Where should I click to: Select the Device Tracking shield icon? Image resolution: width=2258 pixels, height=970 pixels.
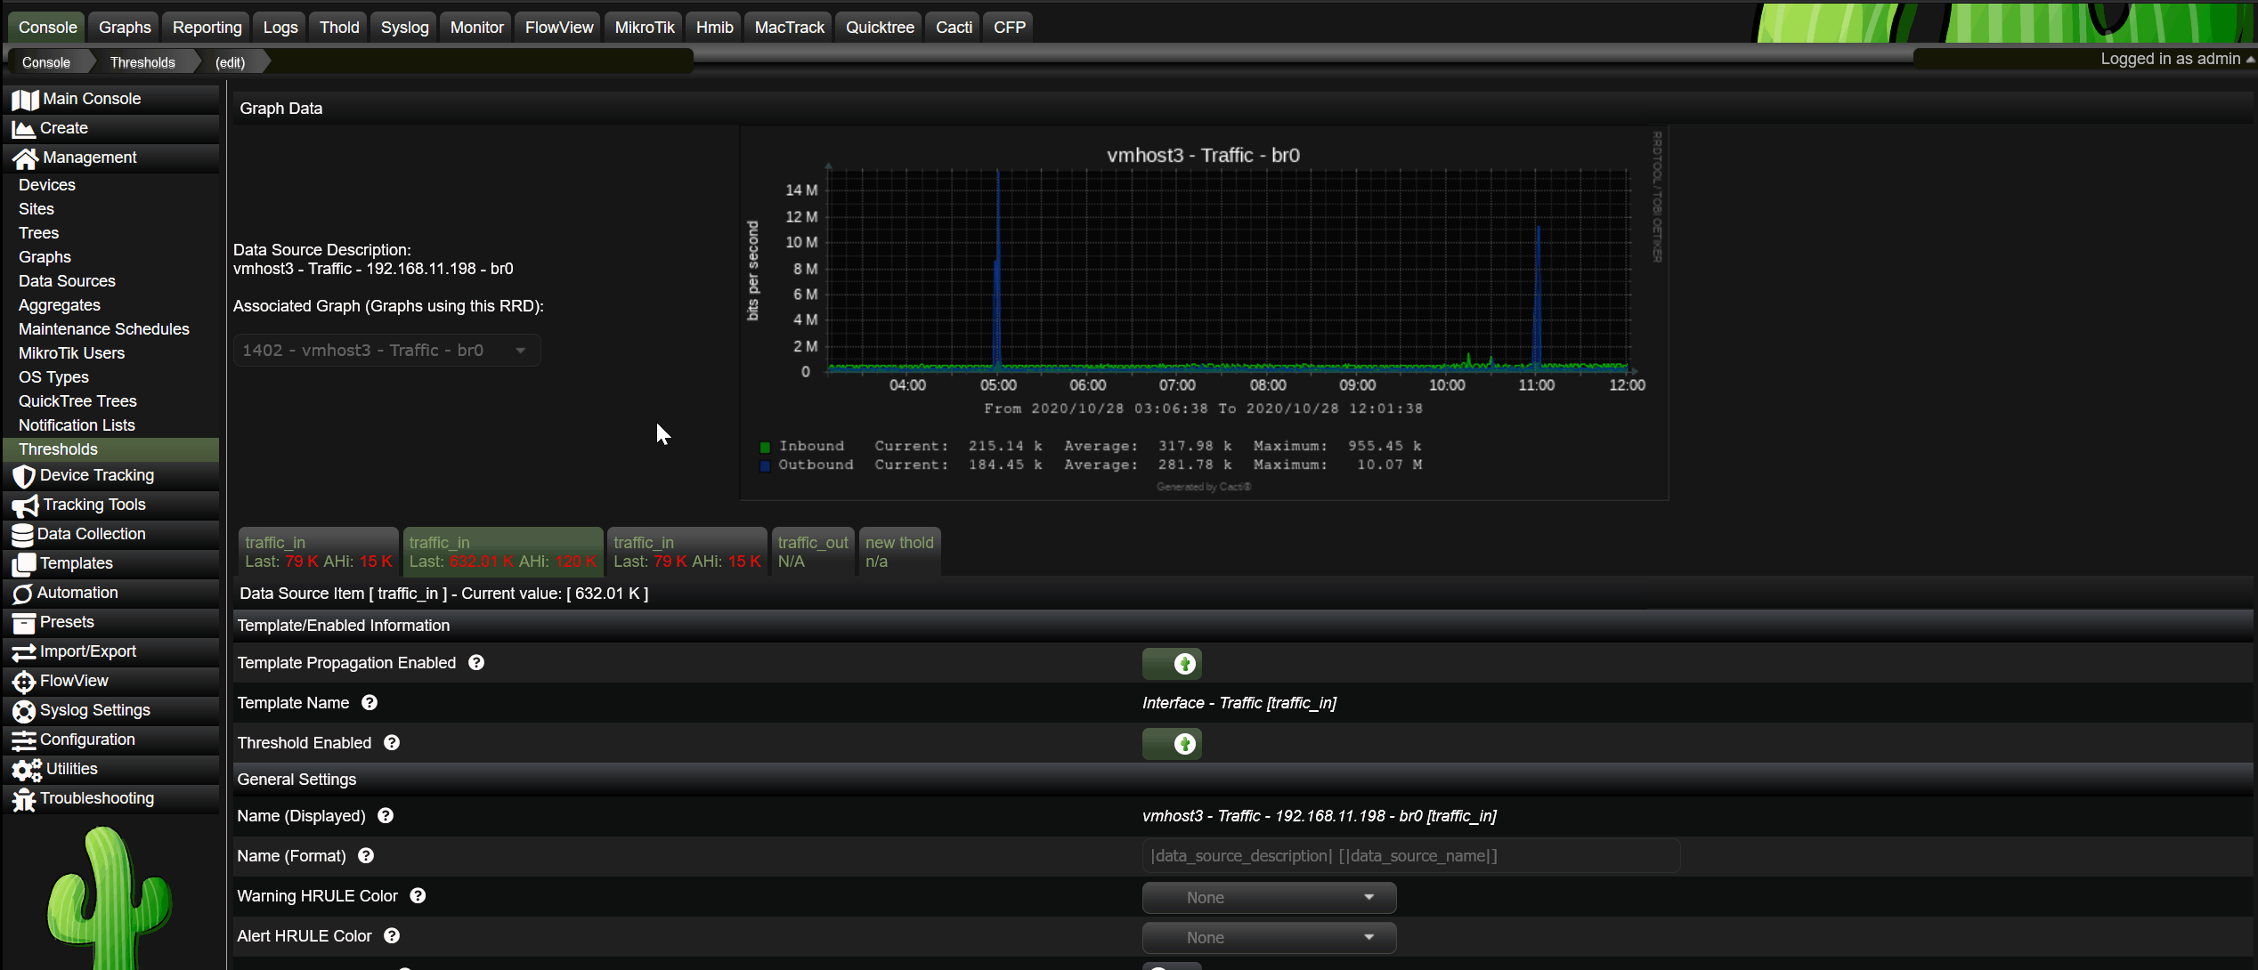coord(25,475)
